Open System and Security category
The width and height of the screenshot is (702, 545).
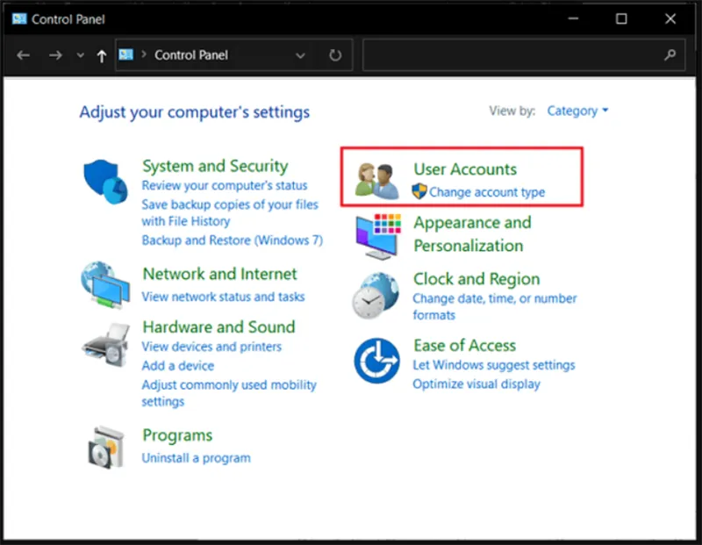click(x=215, y=166)
